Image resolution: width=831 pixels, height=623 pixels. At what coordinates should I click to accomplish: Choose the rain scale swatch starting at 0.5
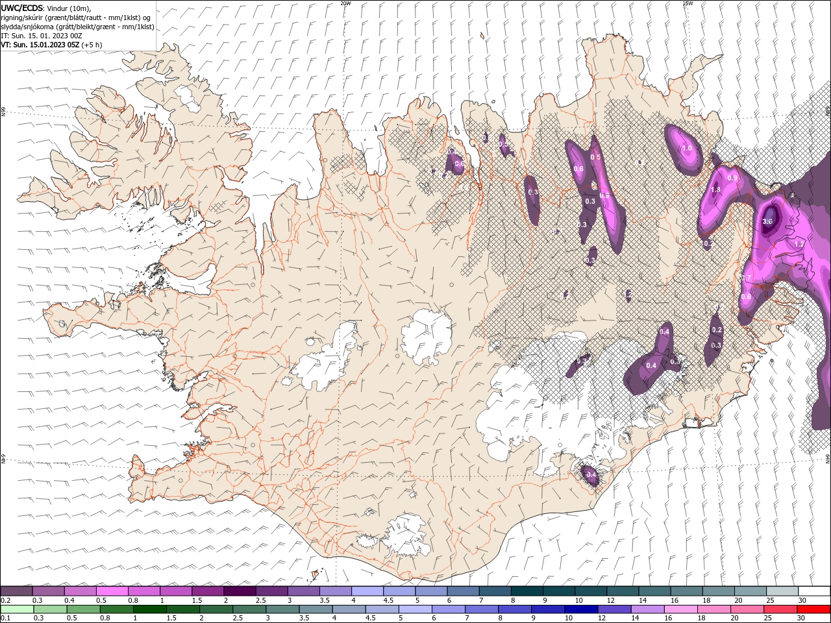pos(84,609)
